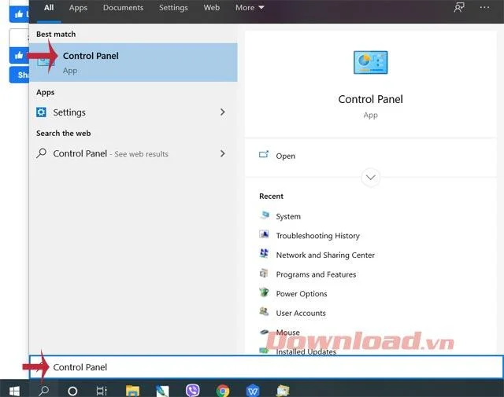Open Task View on taskbar

coord(102,391)
